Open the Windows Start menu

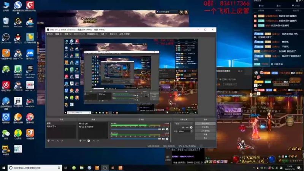click(x=3, y=168)
